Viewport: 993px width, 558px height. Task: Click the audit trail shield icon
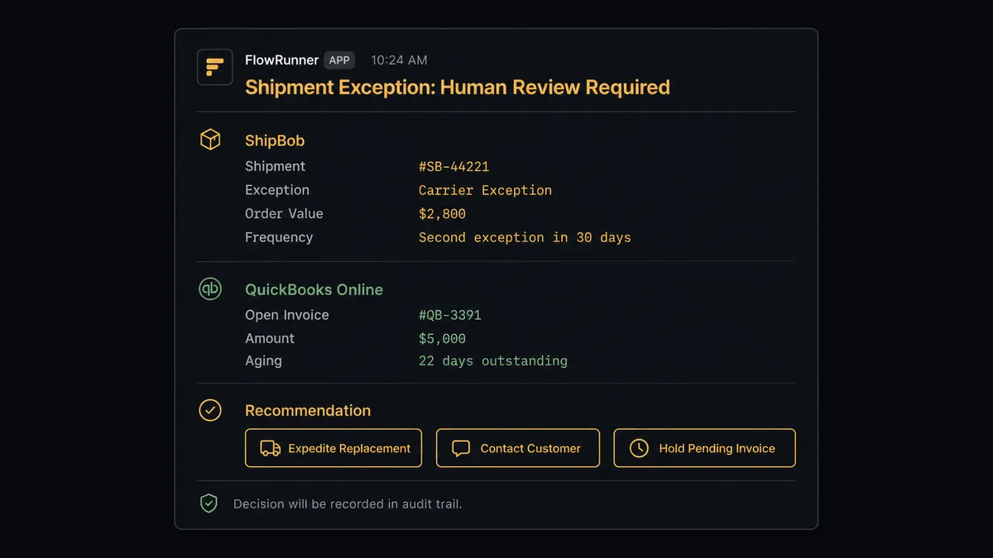point(209,503)
